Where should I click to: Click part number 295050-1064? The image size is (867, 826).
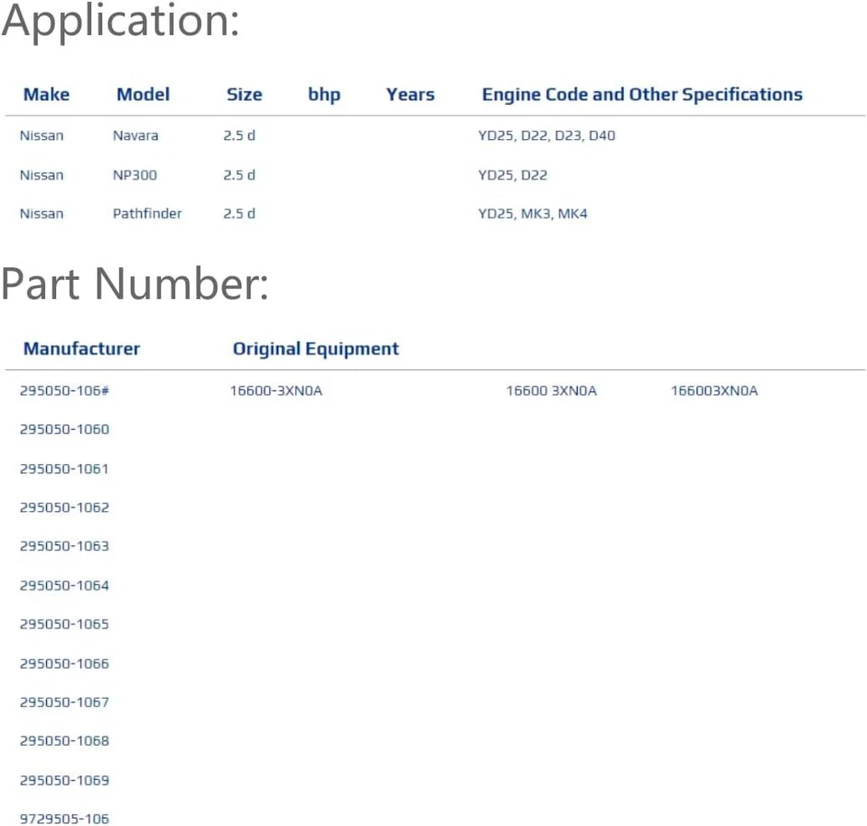(x=64, y=586)
